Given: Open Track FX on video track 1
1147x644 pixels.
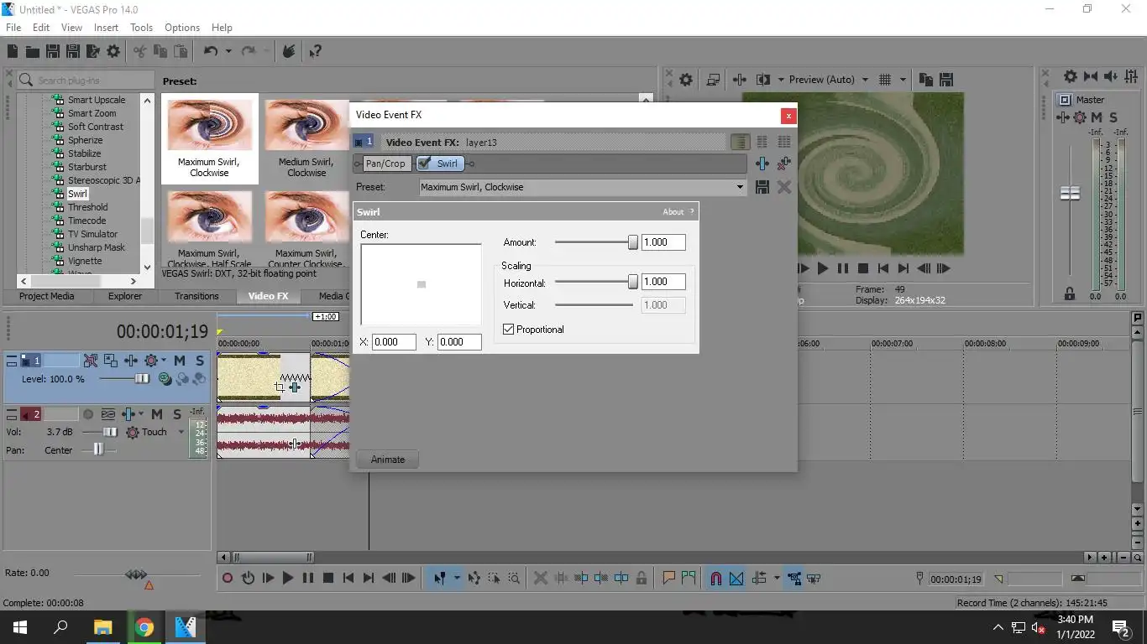Looking at the screenshot, I should (131, 361).
